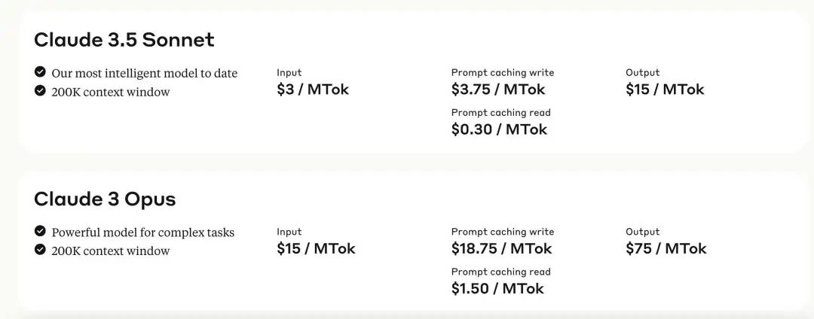This screenshot has height=319, width=814.
Task: Click the Opus "Input" label
Action: [x=289, y=232]
